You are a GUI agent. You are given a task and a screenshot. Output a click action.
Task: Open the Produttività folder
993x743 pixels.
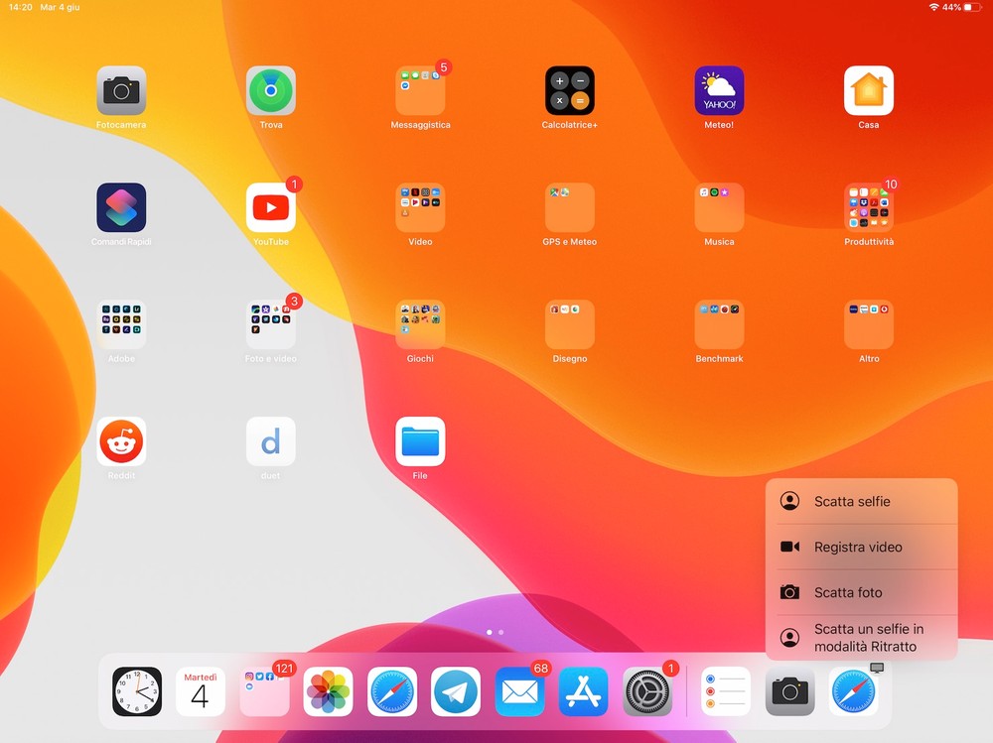[868, 207]
